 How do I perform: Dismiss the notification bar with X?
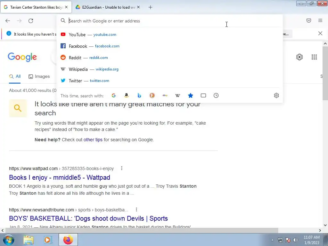click(320, 33)
